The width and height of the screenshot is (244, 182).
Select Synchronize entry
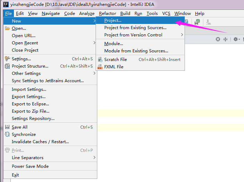[50, 135]
